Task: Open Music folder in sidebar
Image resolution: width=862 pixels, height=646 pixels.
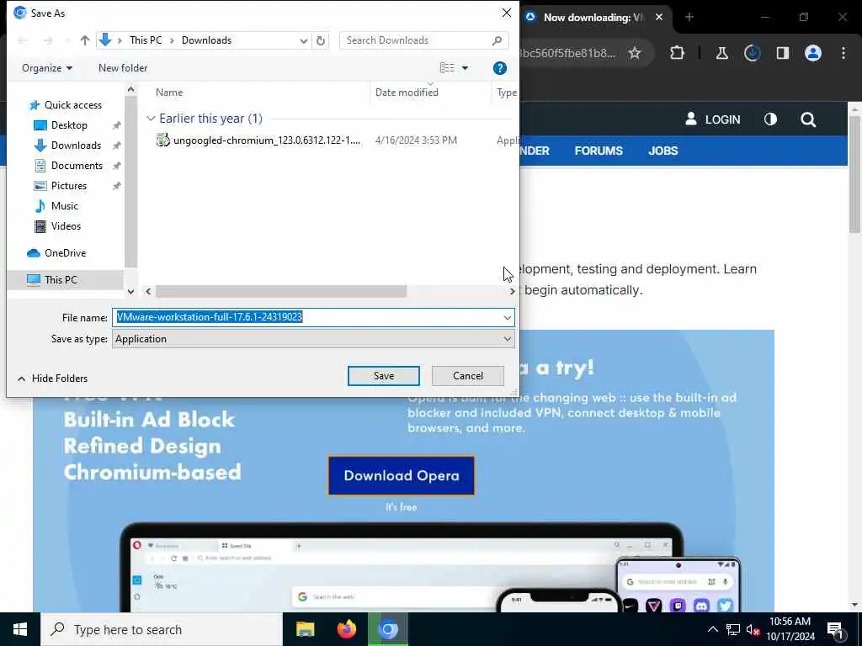Action: pyautogui.click(x=64, y=206)
